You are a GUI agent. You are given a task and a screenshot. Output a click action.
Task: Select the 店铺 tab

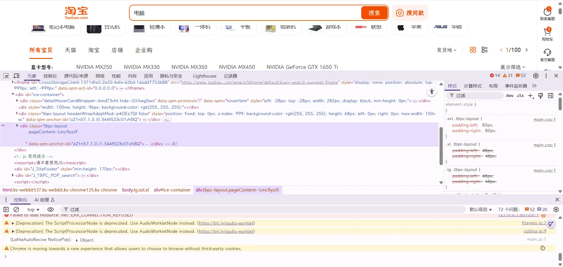(117, 50)
